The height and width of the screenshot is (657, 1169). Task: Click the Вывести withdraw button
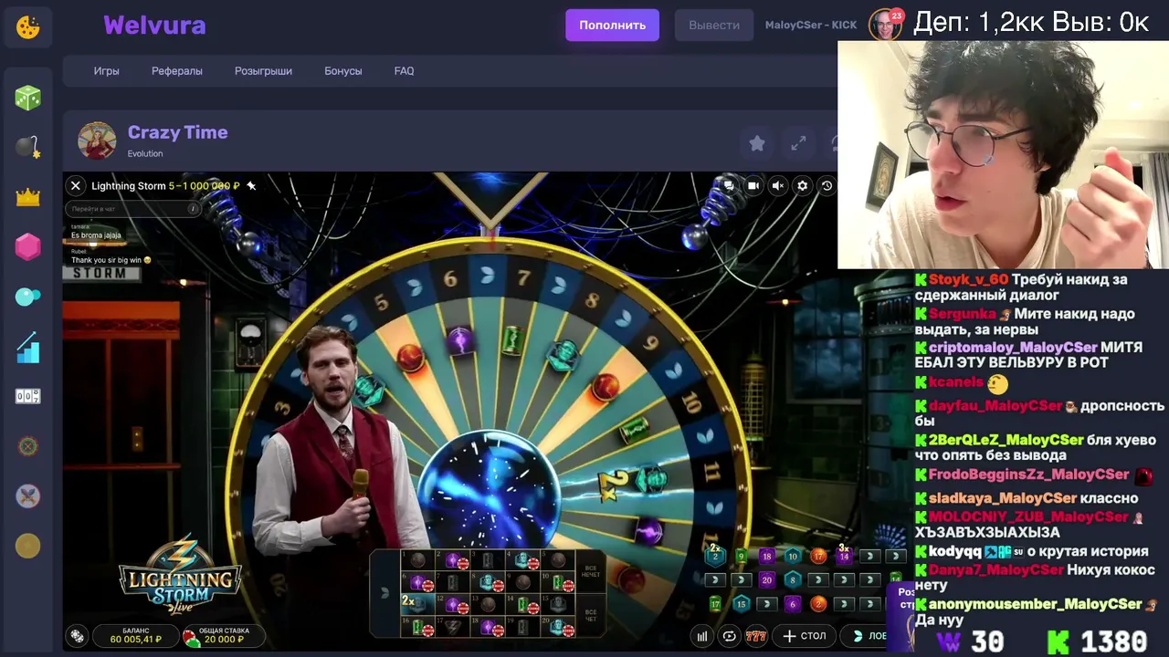(x=714, y=26)
